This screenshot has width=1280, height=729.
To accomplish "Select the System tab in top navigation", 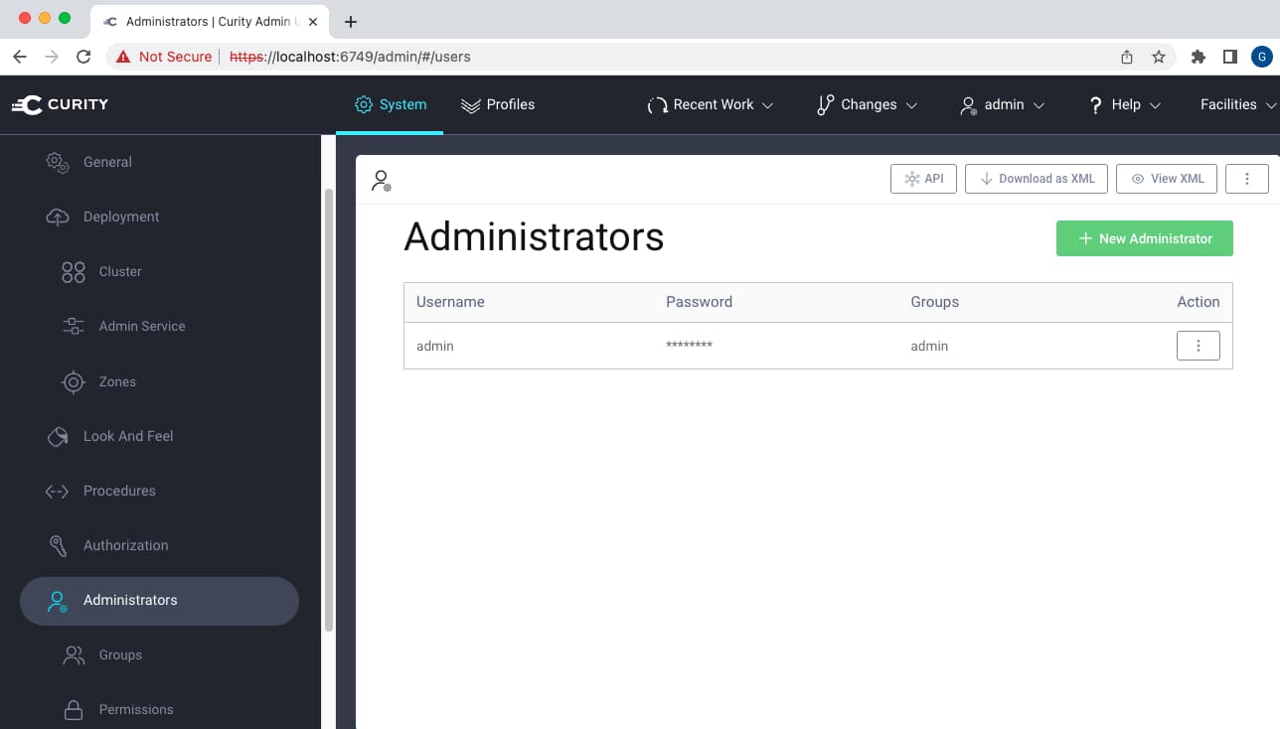I will point(390,104).
